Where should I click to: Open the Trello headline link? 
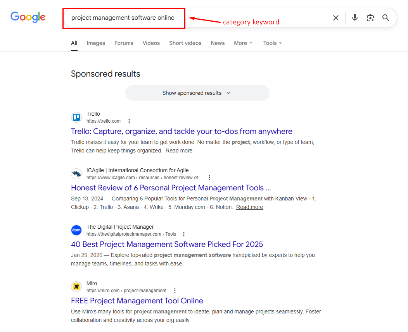tap(182, 131)
